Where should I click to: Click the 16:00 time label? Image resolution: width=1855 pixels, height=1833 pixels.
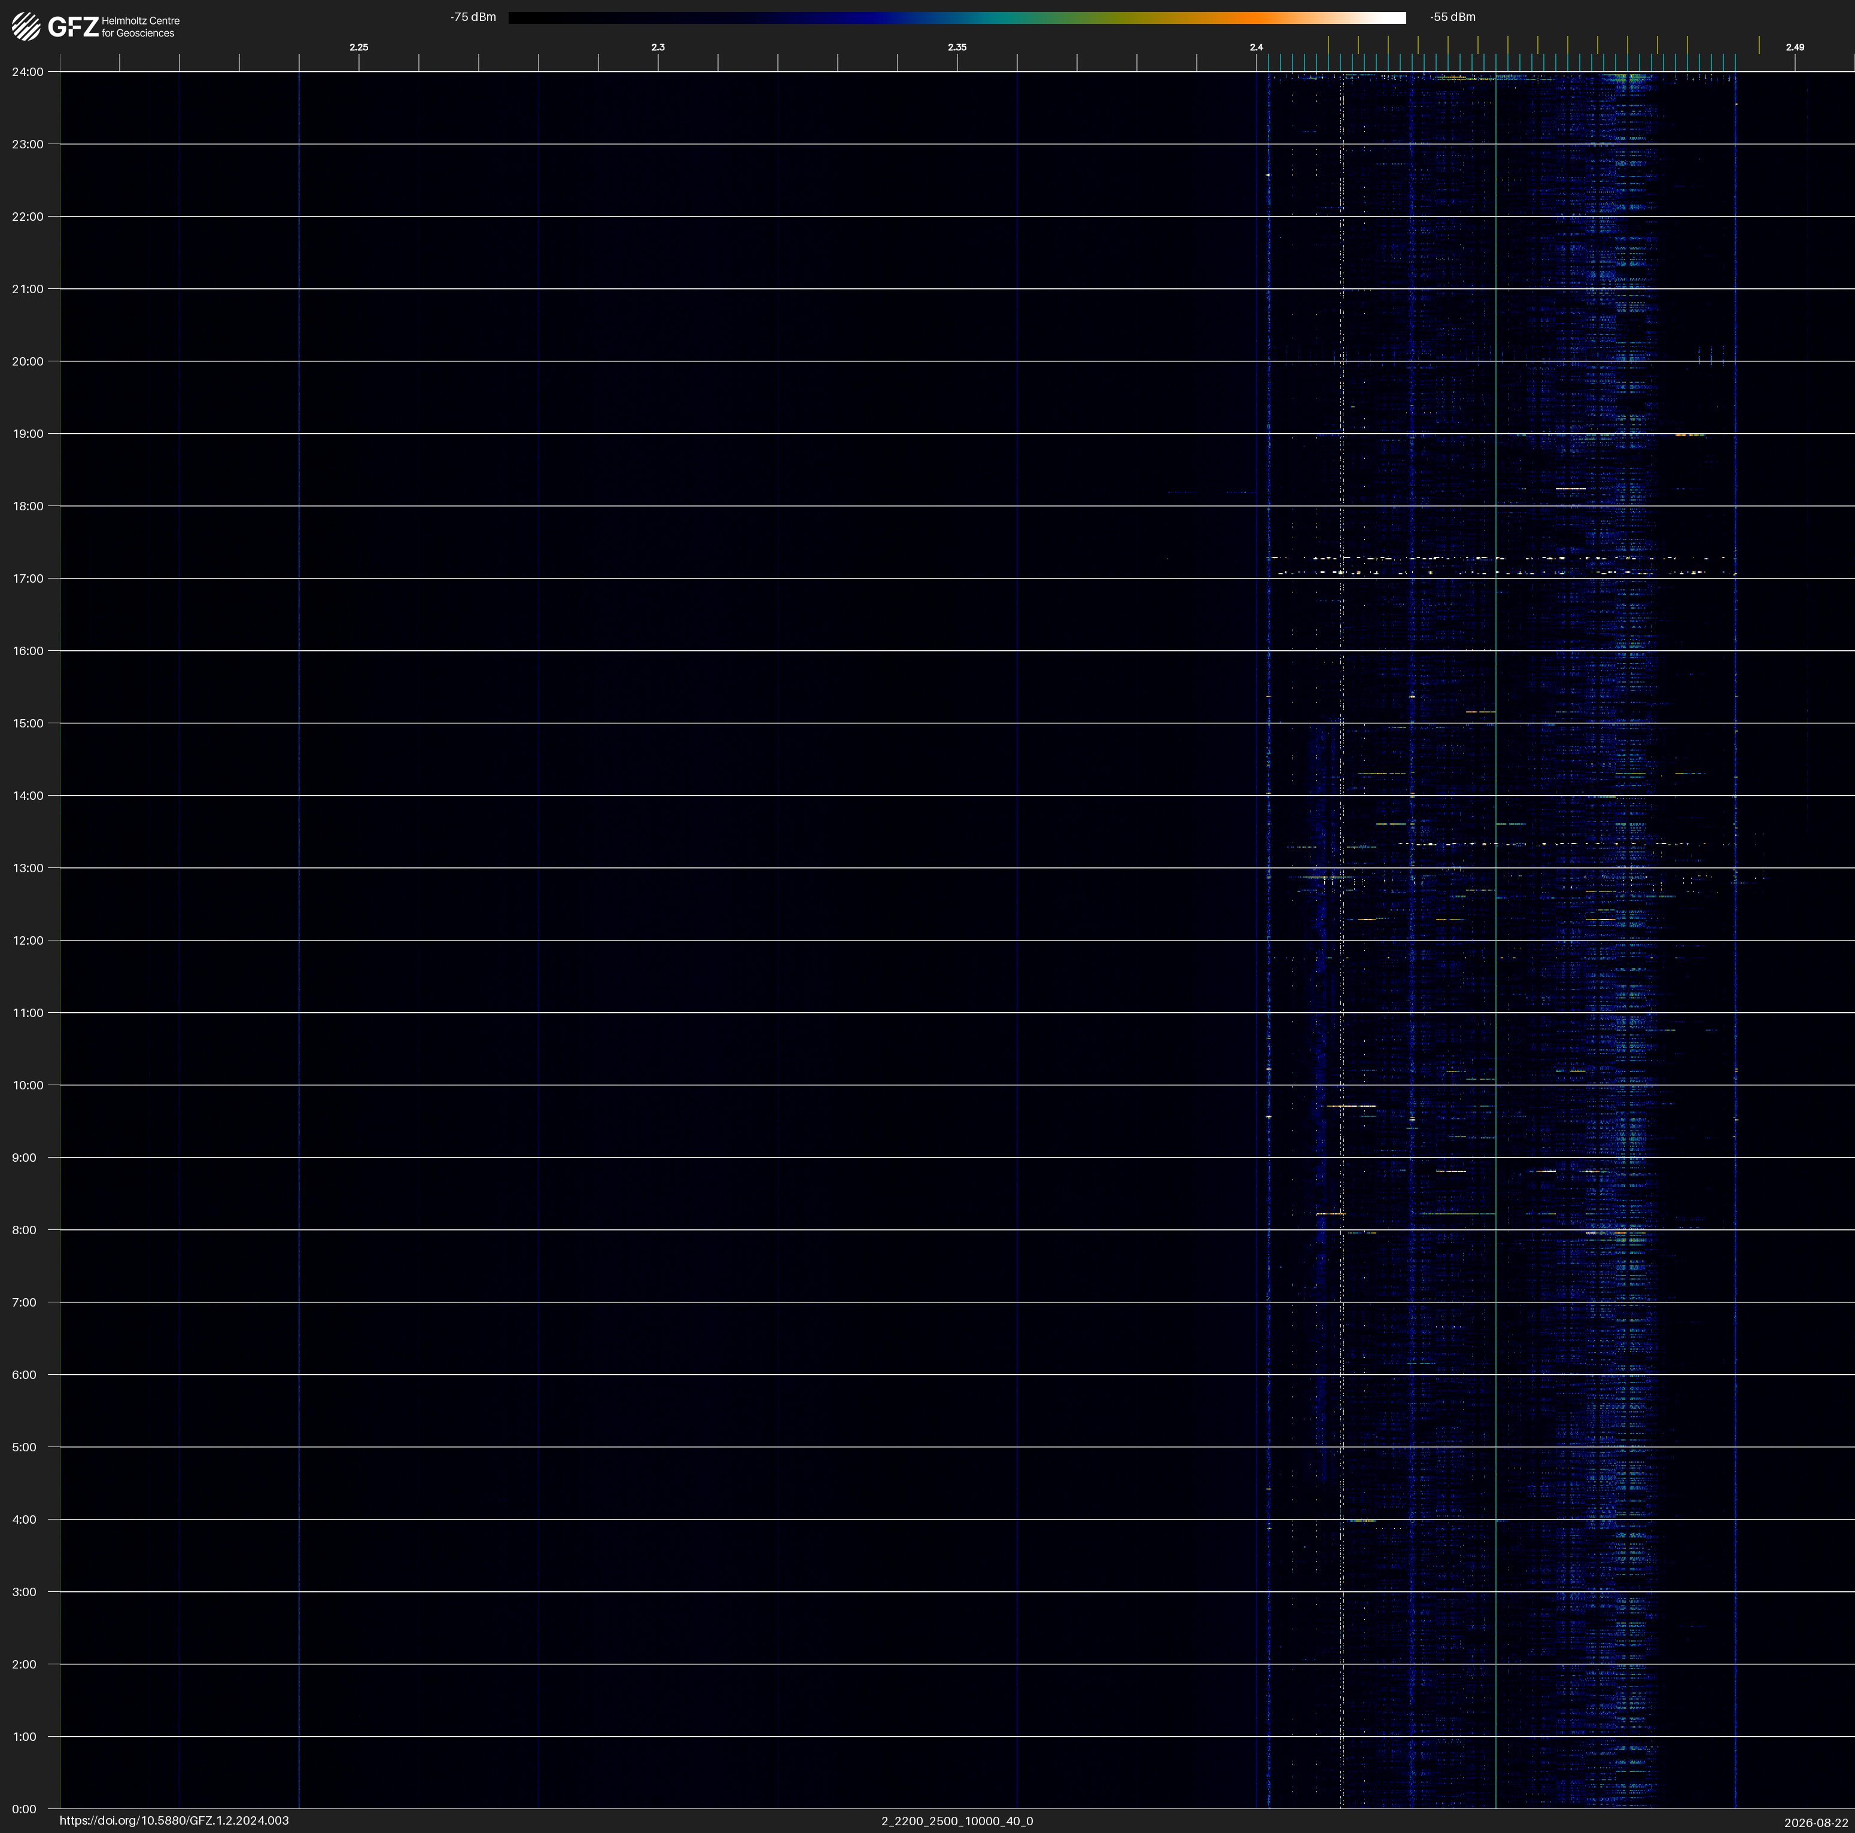28,651
